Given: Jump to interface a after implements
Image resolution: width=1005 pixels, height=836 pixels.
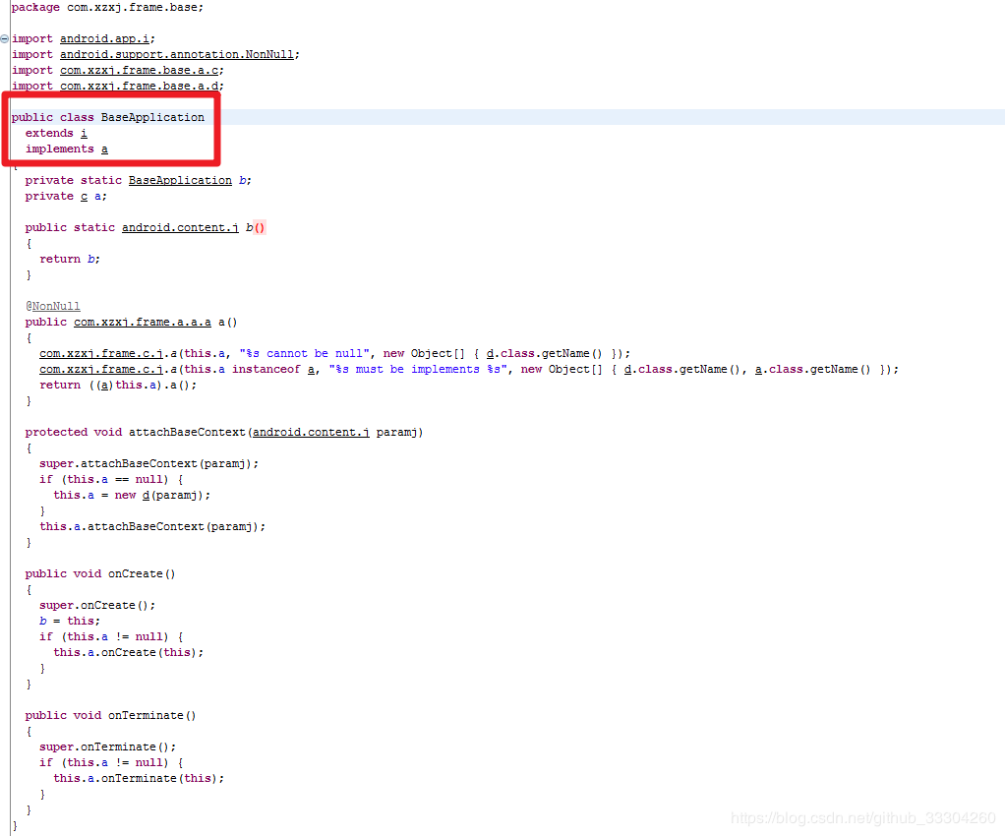Looking at the screenshot, I should [104, 149].
